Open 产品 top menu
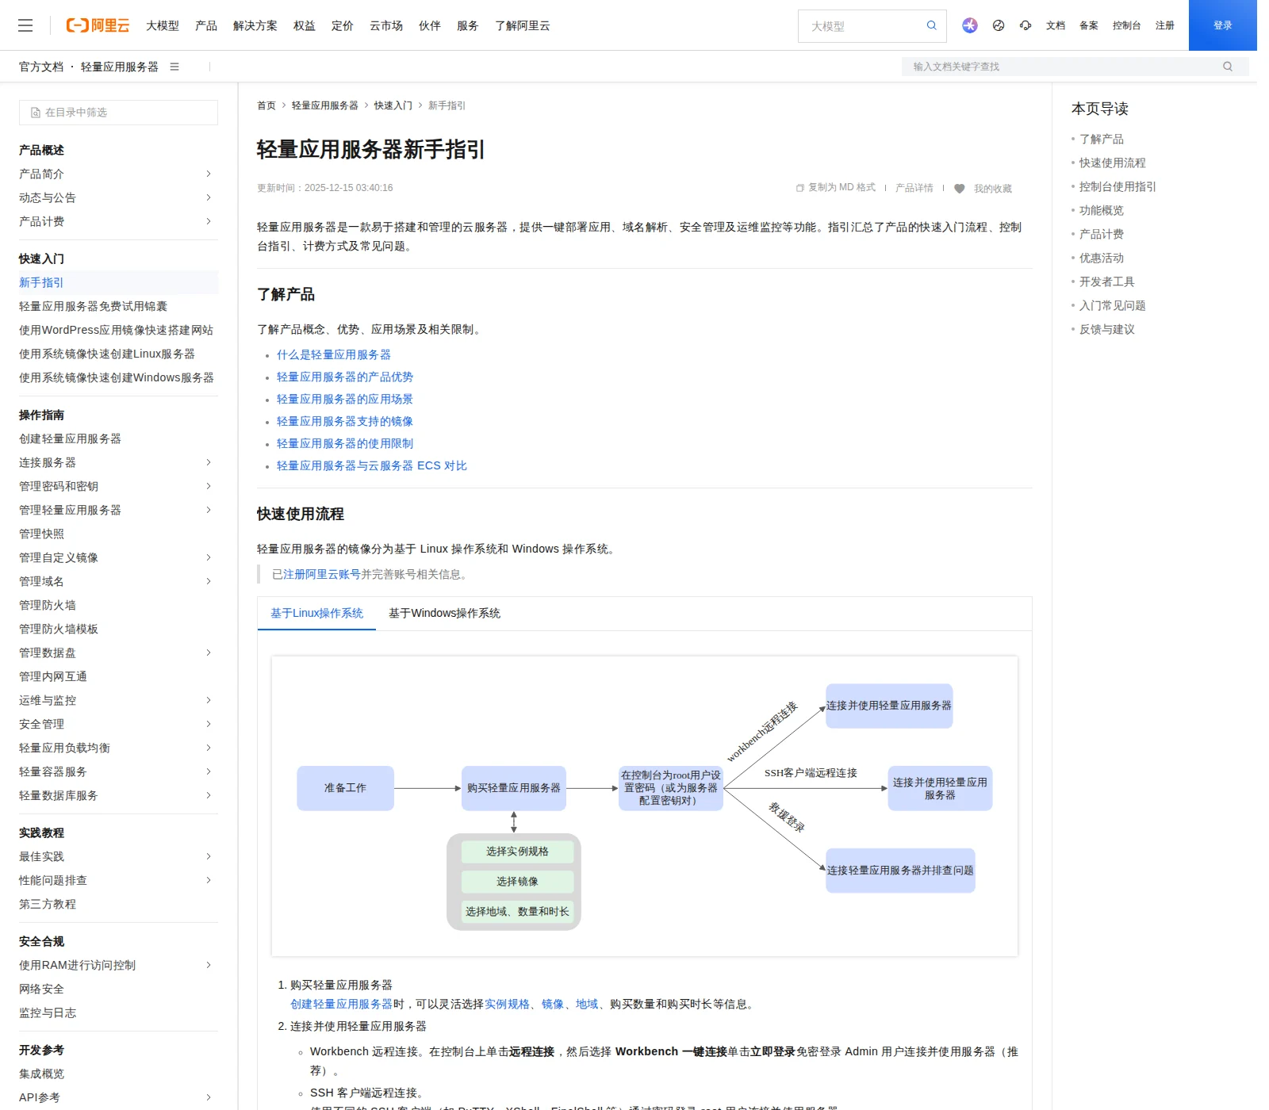Screen dimensions: 1269x1110 tap(206, 25)
